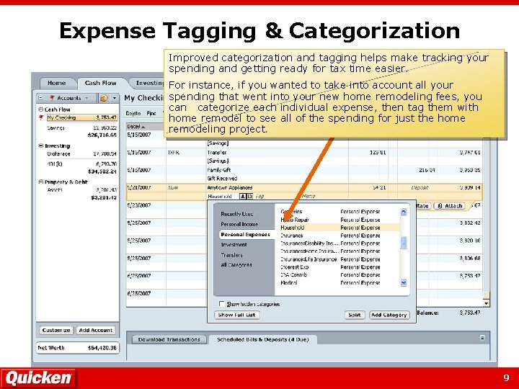Select the Savings account
This screenshot has height=389, width=519.
(82, 128)
